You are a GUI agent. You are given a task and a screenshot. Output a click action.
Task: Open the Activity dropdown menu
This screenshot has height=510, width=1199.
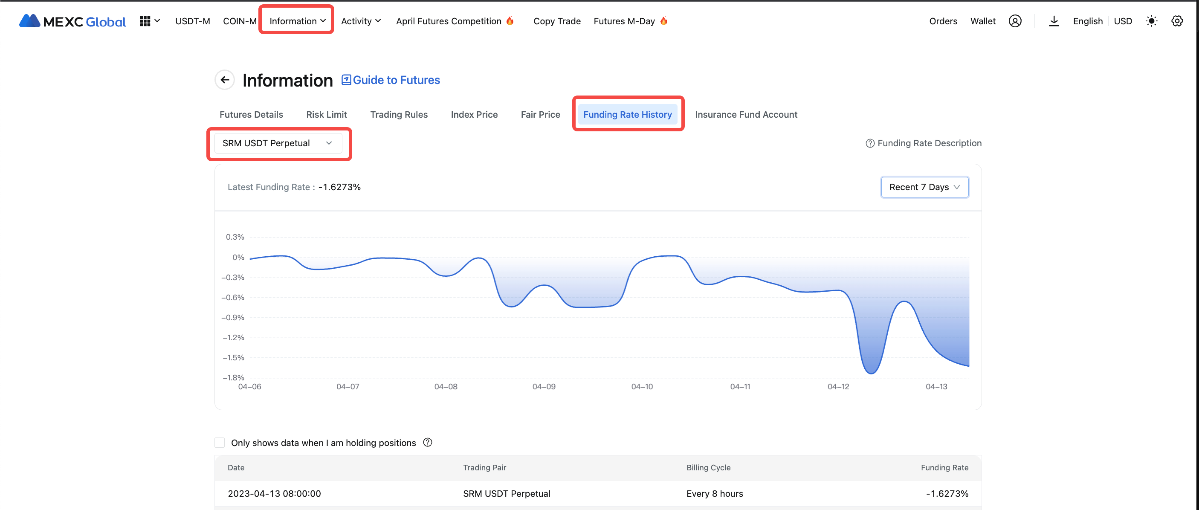coord(361,21)
